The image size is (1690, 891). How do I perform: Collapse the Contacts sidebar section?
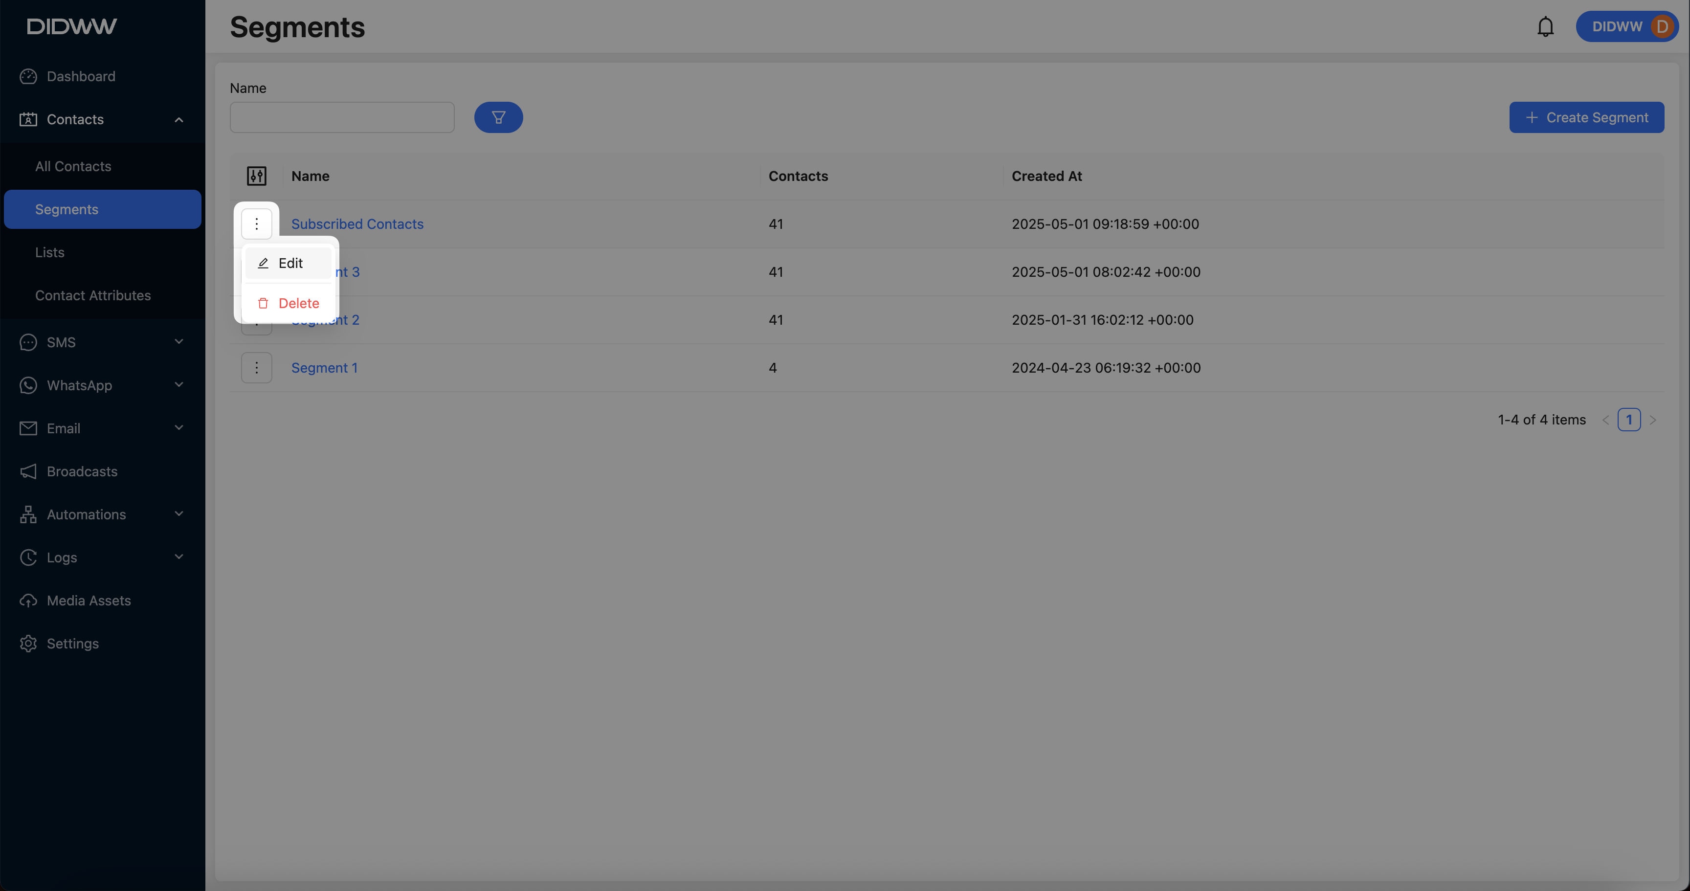pyautogui.click(x=102, y=119)
